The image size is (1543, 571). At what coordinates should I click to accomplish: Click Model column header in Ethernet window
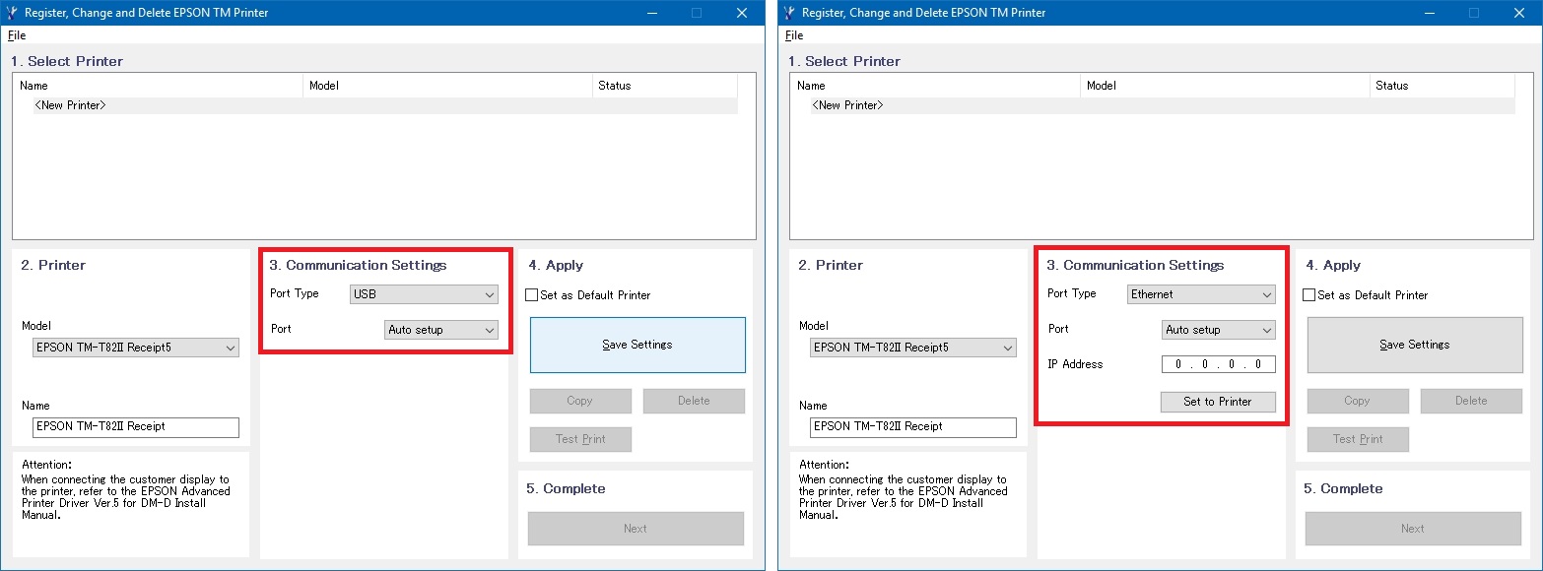tap(1225, 86)
